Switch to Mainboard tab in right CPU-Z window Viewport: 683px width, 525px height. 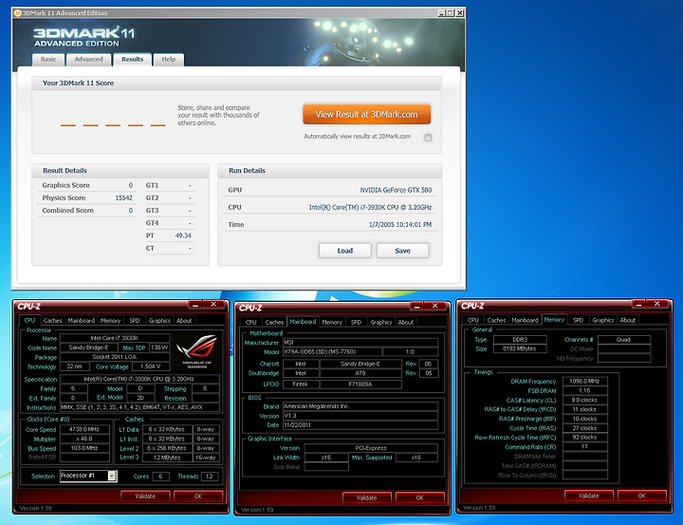pyautogui.click(x=525, y=320)
